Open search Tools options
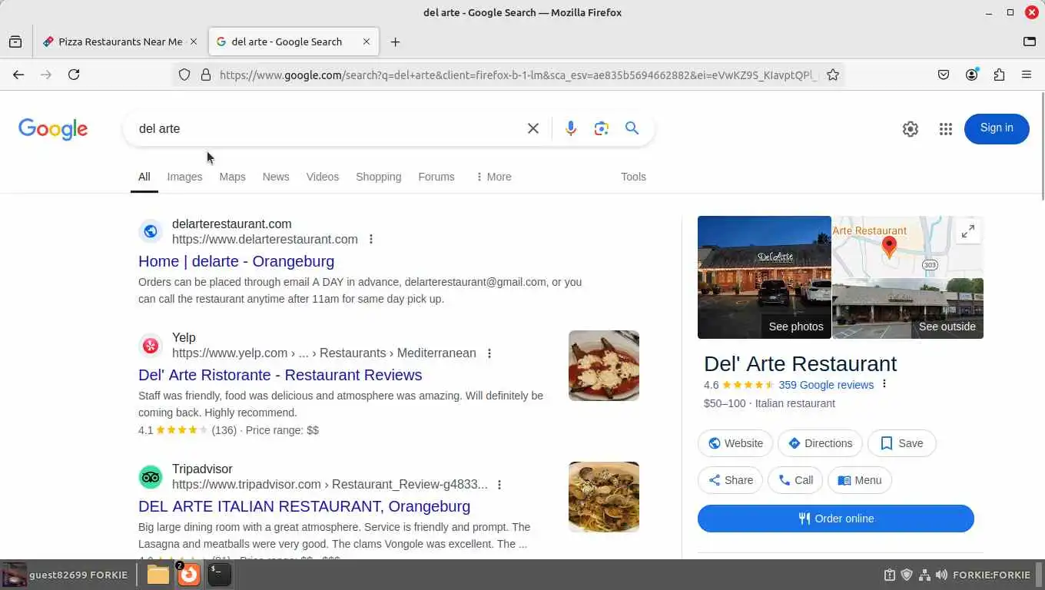This screenshot has height=590, width=1045. 633,177
